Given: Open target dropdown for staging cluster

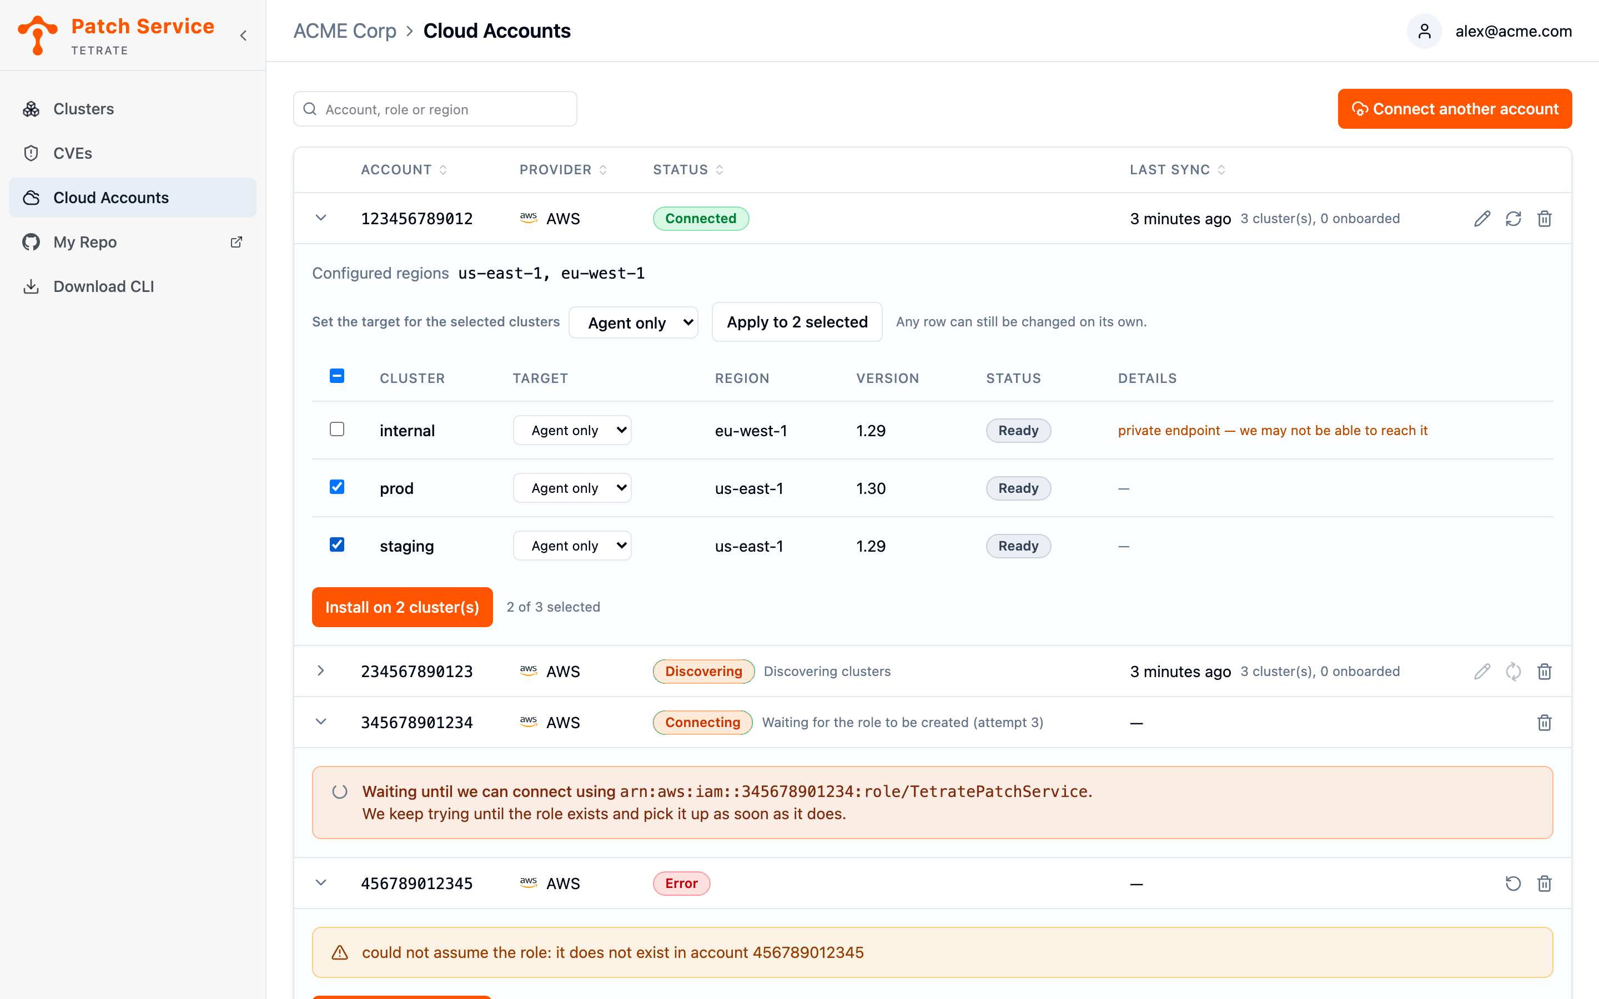Looking at the screenshot, I should [x=572, y=546].
